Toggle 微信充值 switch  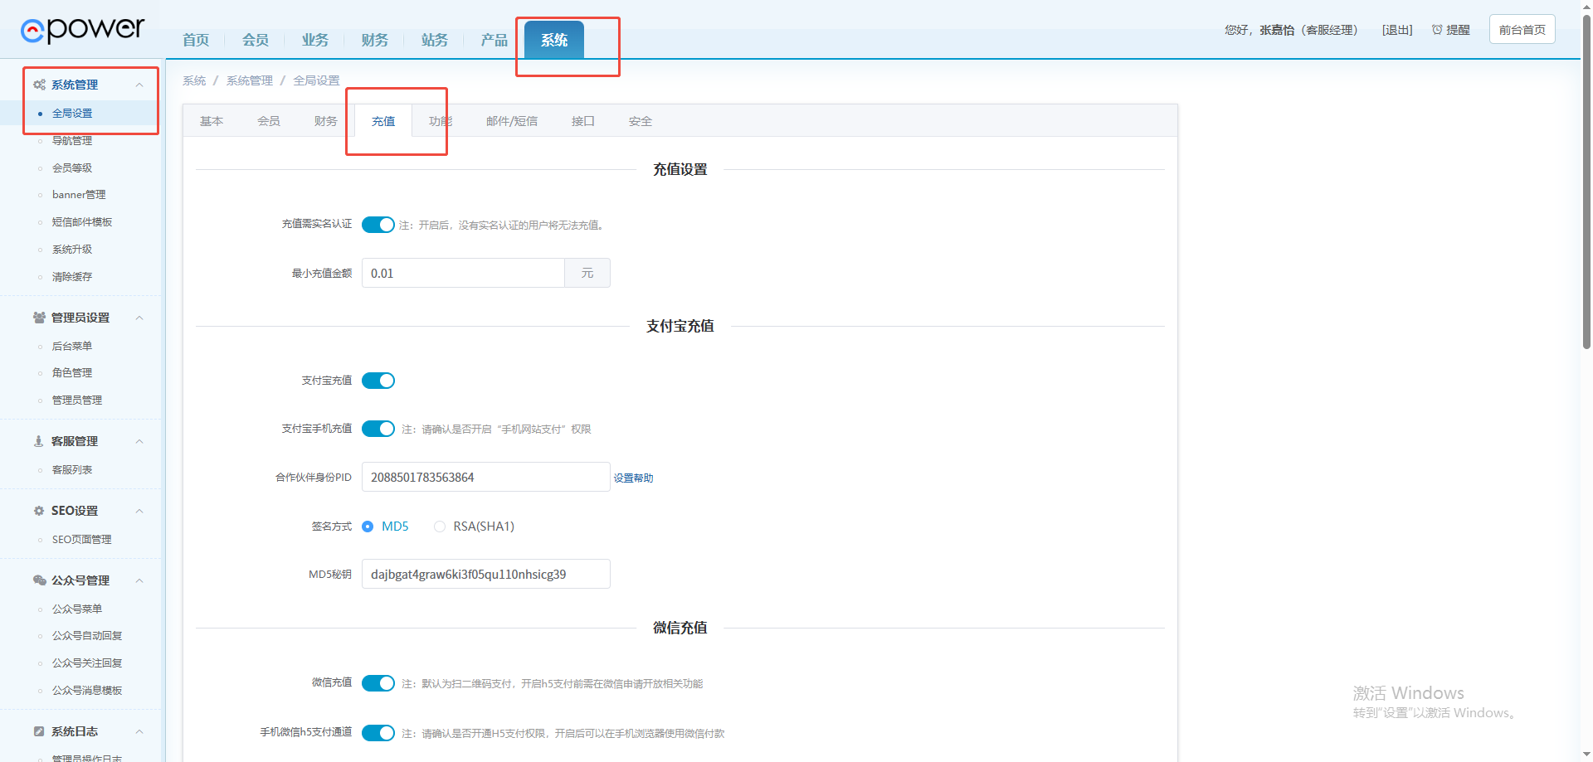[x=378, y=683]
